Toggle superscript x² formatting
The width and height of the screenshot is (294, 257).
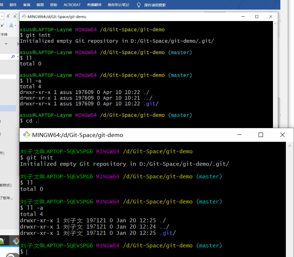pyautogui.click(x=3, y=25)
